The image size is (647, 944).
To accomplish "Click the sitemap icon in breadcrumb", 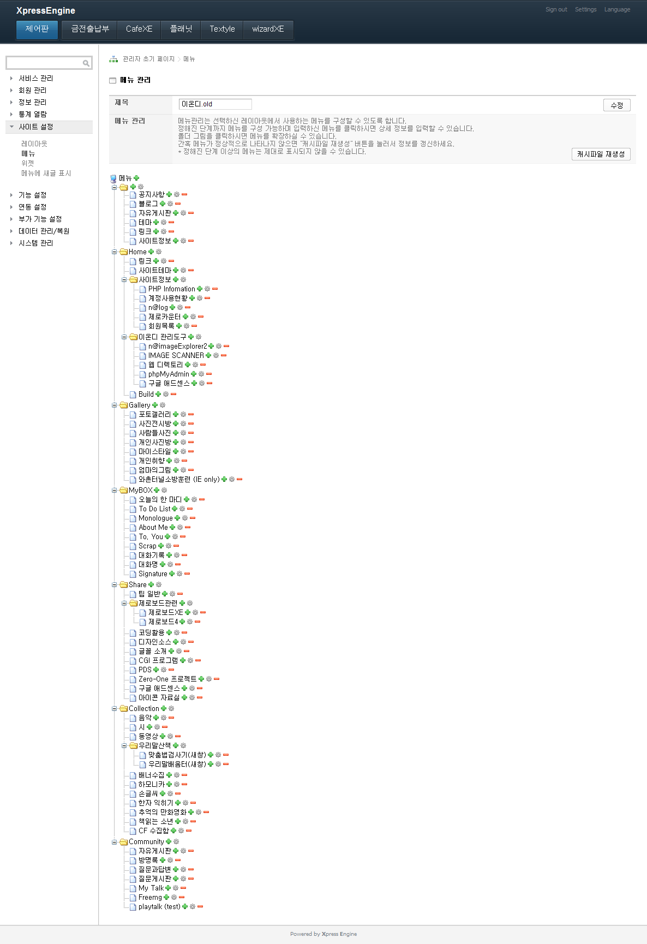I will click(113, 59).
